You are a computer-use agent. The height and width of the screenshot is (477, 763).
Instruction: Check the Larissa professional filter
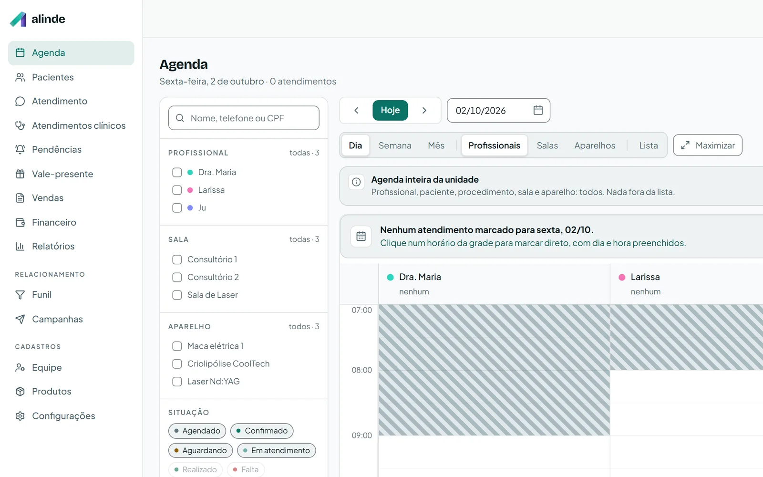[177, 190]
